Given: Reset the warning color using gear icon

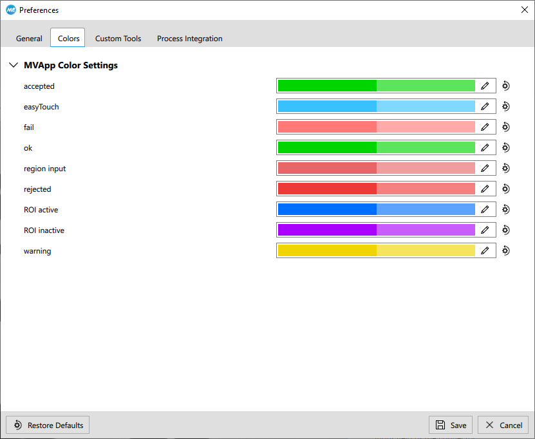Looking at the screenshot, I should [506, 250].
